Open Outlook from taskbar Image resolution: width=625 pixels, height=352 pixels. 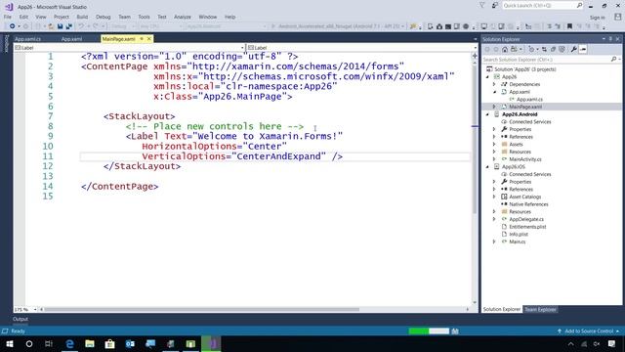click(130, 343)
